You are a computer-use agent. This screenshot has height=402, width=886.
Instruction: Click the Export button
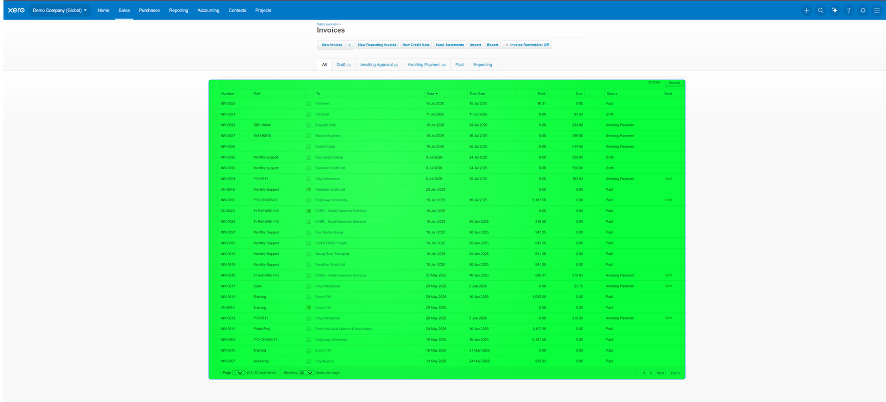pos(493,45)
